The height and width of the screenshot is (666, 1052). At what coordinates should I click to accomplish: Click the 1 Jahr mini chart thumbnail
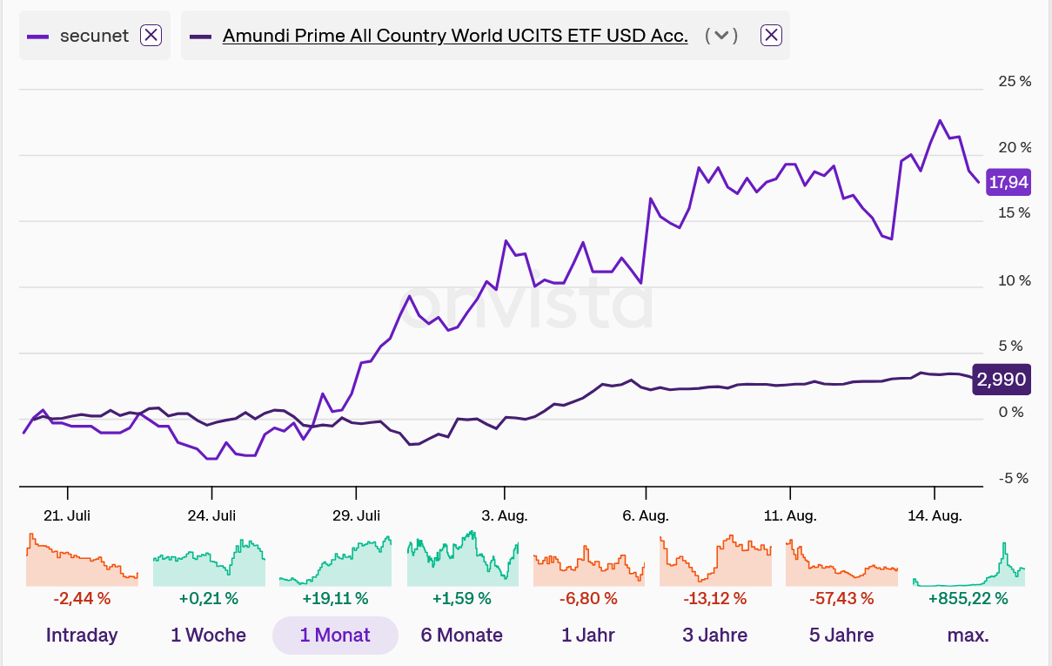coord(588,565)
